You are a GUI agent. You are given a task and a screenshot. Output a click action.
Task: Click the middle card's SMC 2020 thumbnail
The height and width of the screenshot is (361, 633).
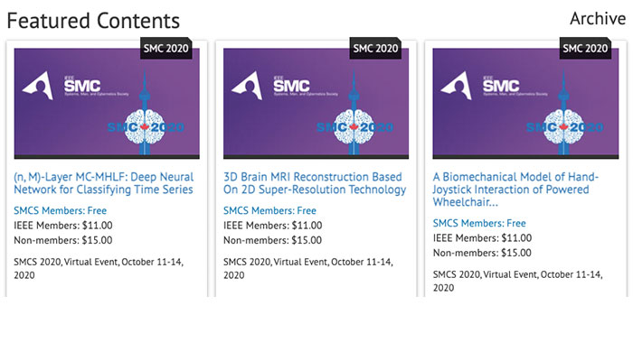[316, 104]
